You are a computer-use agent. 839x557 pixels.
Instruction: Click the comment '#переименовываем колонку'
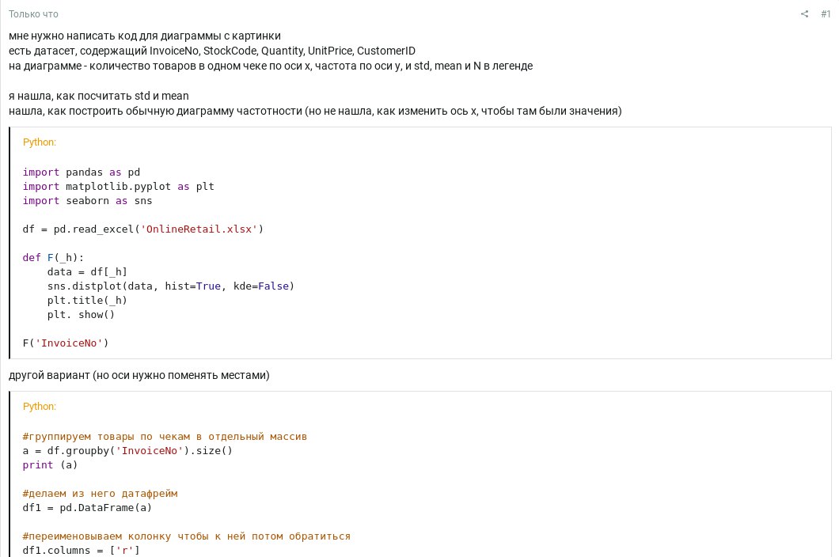tap(187, 536)
